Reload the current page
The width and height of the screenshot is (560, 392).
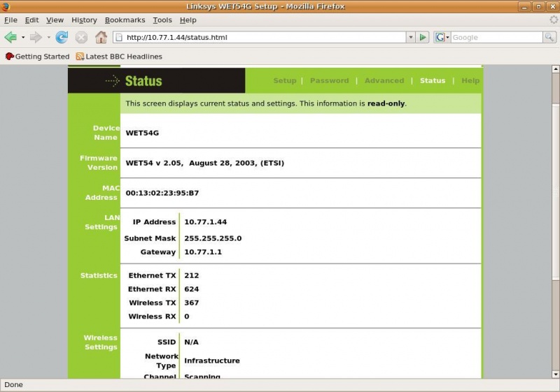62,37
